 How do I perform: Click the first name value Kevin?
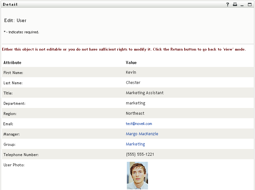point(131,72)
